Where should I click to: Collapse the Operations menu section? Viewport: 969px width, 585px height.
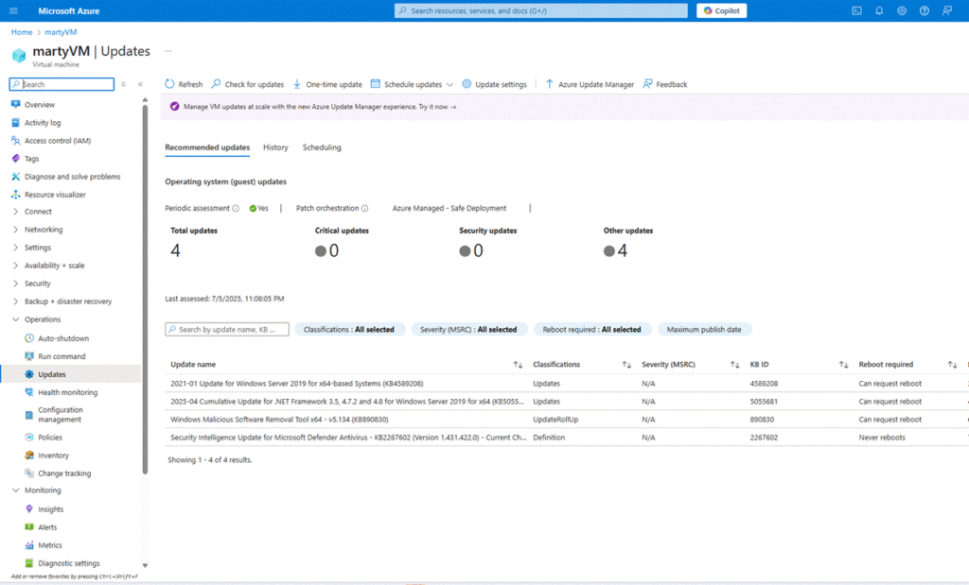(x=16, y=319)
